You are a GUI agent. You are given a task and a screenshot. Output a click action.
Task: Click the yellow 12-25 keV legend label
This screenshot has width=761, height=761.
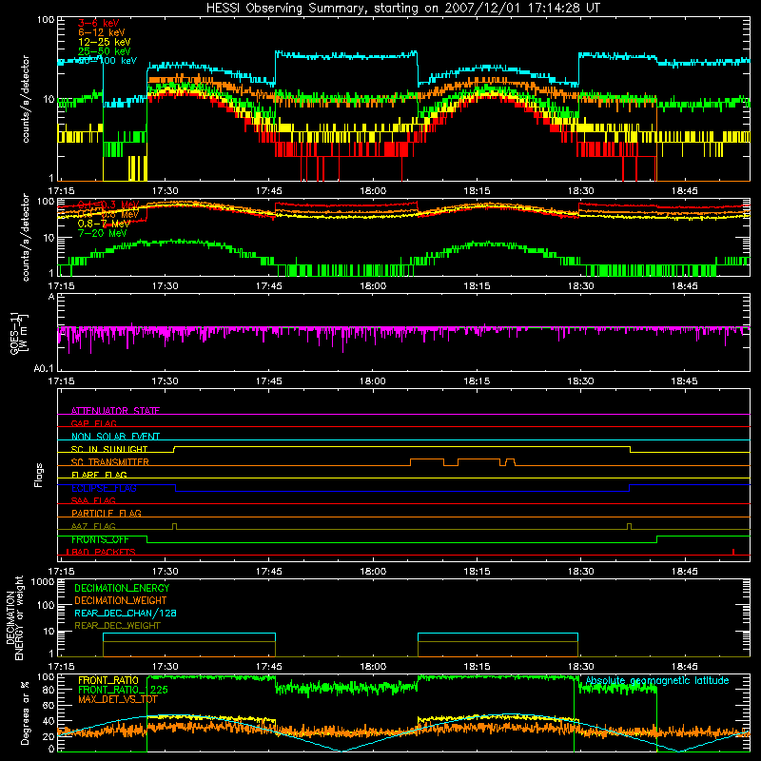104,42
